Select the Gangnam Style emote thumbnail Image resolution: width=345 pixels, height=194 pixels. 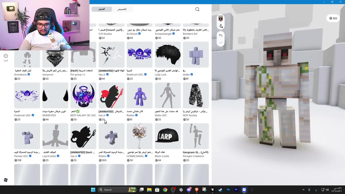tap(196, 136)
